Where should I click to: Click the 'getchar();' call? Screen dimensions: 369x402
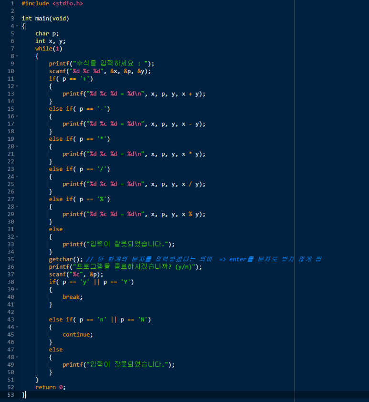66,259
